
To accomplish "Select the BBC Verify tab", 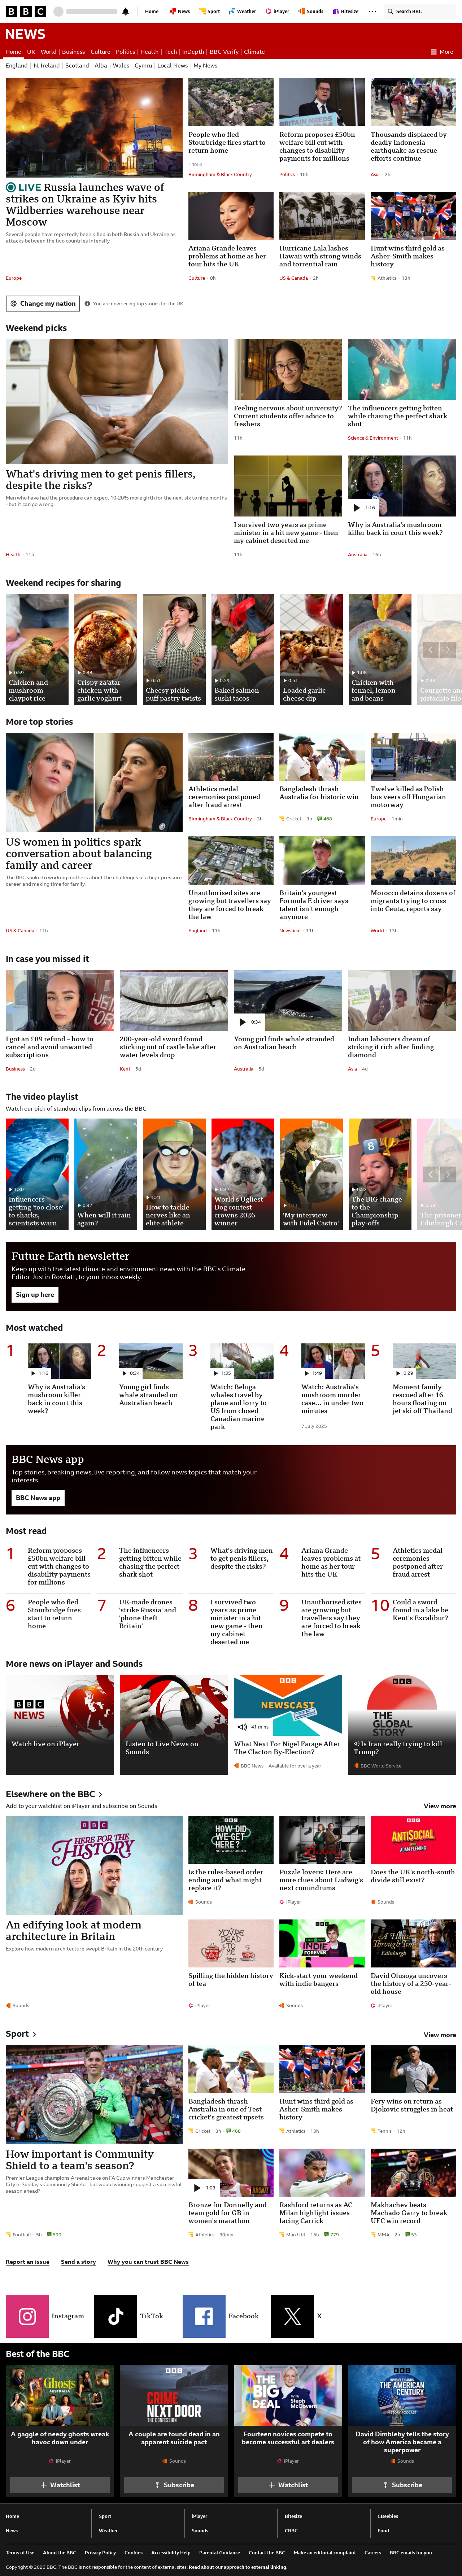I will (x=224, y=52).
